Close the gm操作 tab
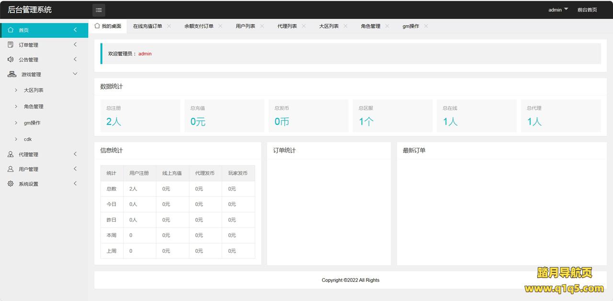Viewport: 613px width, 301px height. (426, 26)
